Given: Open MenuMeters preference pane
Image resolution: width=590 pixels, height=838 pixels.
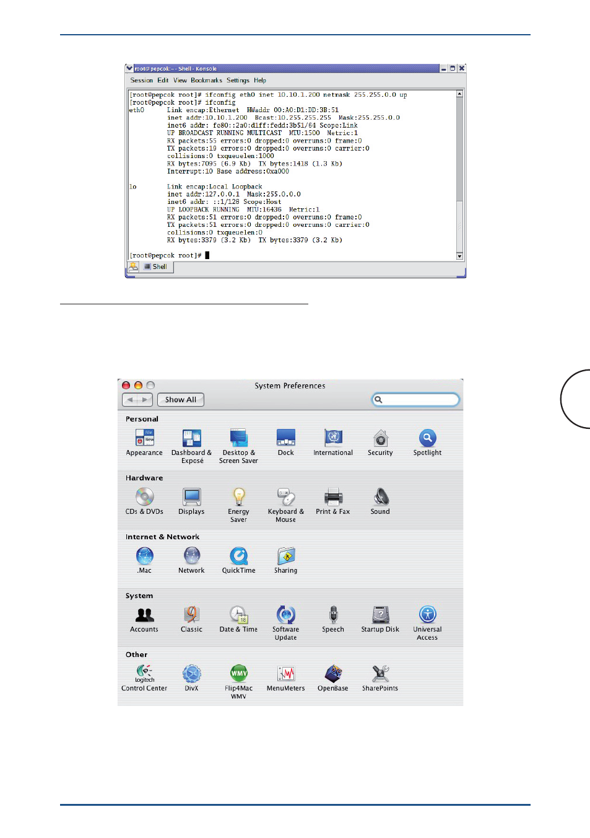Looking at the screenshot, I should coord(286,678).
